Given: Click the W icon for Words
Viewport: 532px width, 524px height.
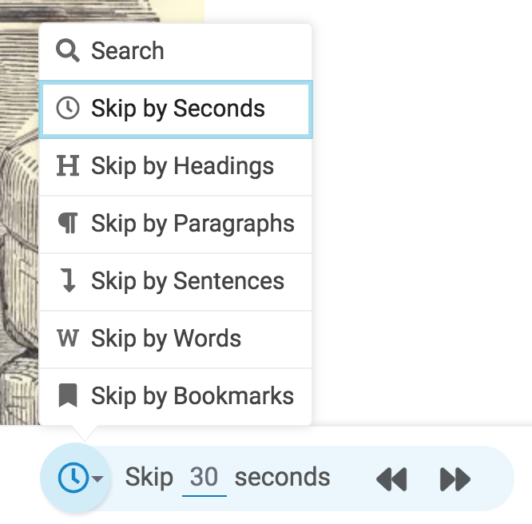Looking at the screenshot, I should point(68,338).
